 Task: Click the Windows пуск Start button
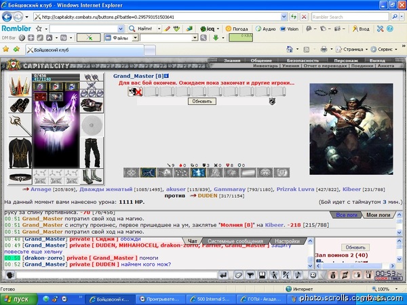point(19,300)
